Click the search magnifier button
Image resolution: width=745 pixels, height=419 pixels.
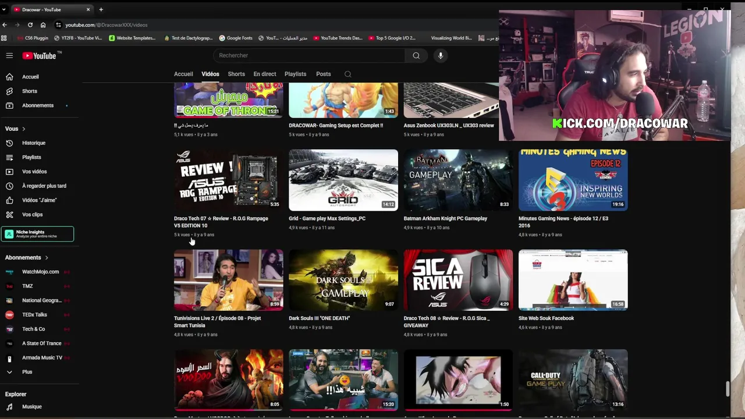click(416, 55)
